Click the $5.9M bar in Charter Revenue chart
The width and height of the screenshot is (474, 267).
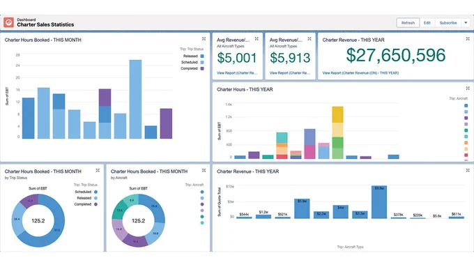[x=302, y=208]
